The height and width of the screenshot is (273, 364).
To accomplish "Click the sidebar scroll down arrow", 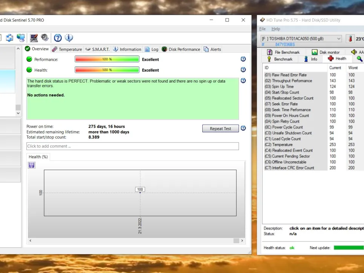I will [18, 113].
